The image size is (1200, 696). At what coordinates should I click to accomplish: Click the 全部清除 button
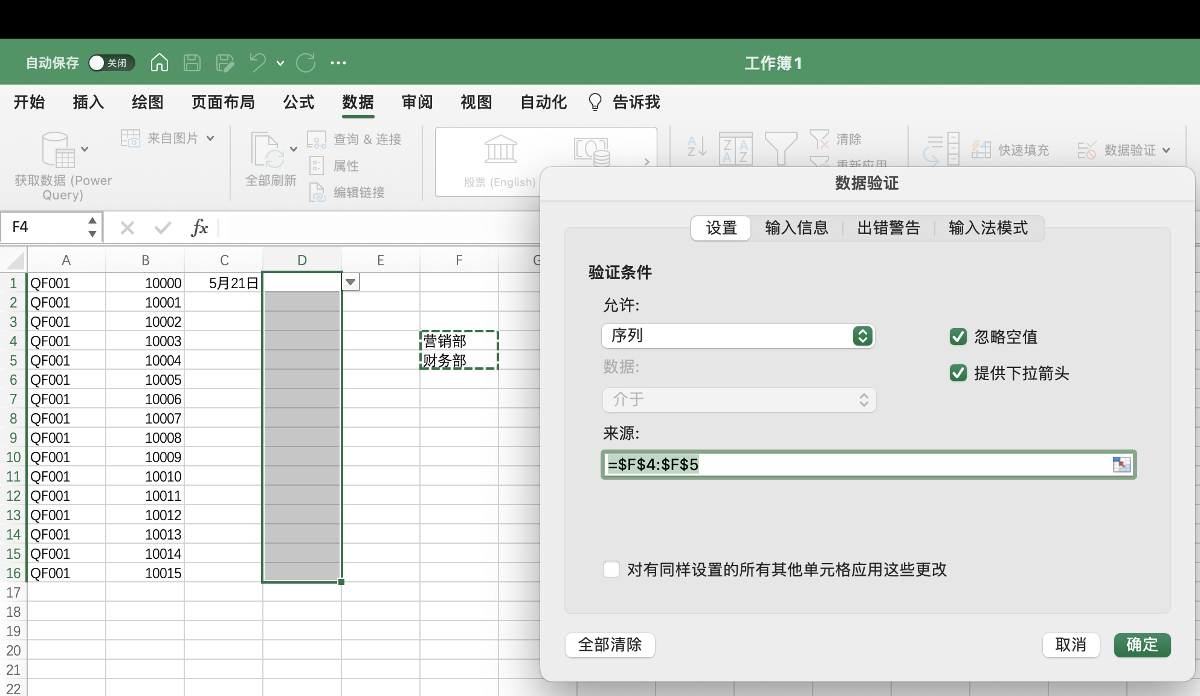610,645
